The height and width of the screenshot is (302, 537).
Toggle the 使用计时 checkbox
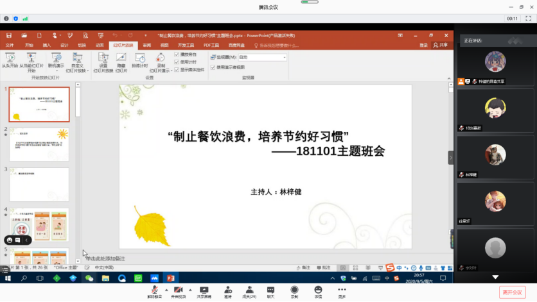pyautogui.click(x=177, y=62)
